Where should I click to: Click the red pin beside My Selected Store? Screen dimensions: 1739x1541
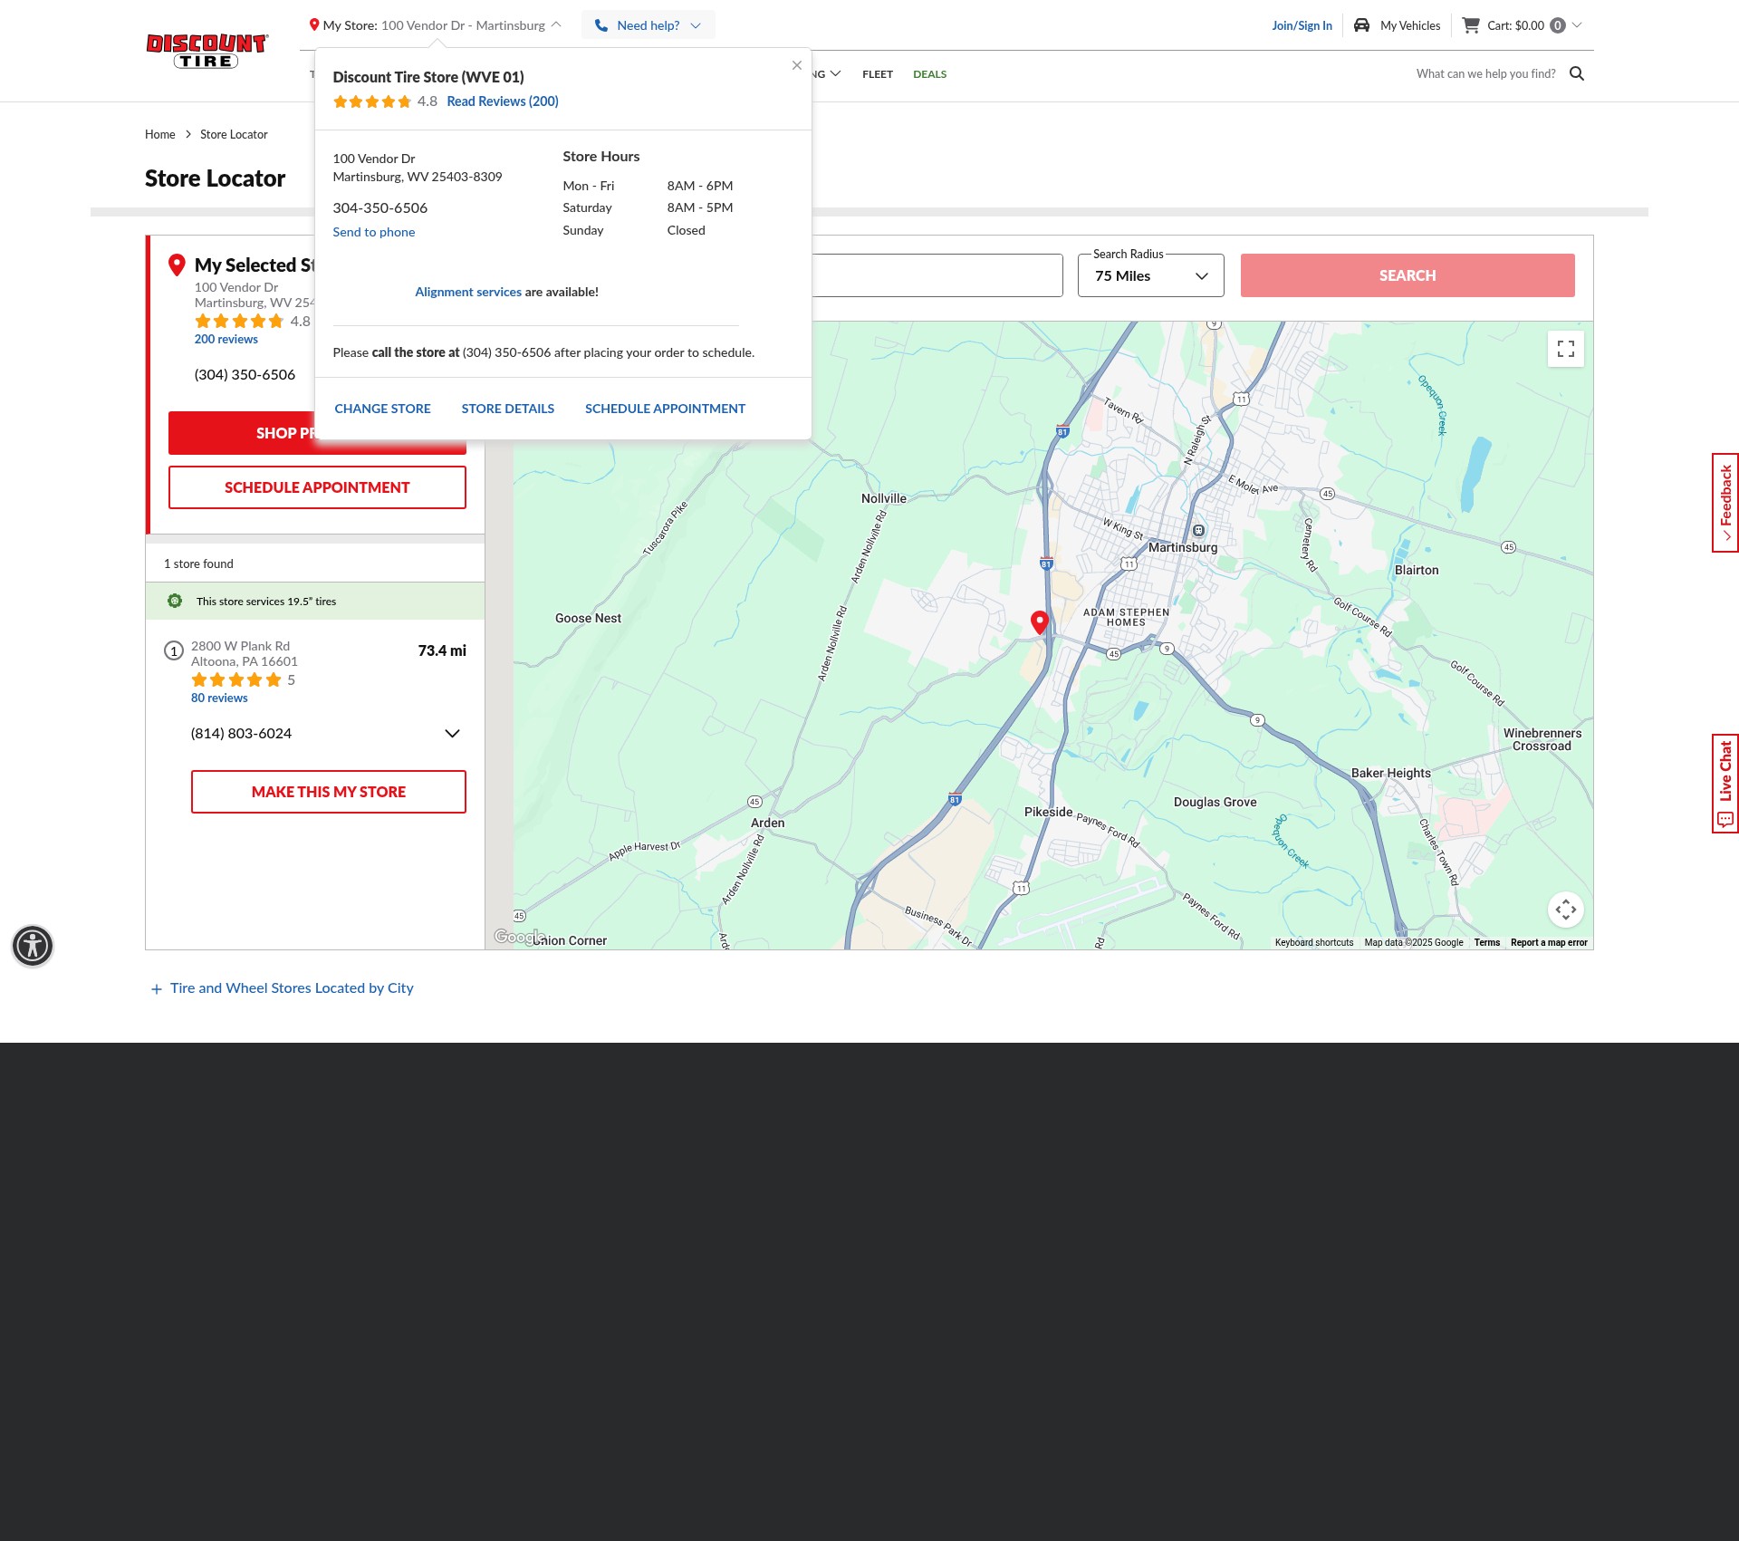coord(178,265)
